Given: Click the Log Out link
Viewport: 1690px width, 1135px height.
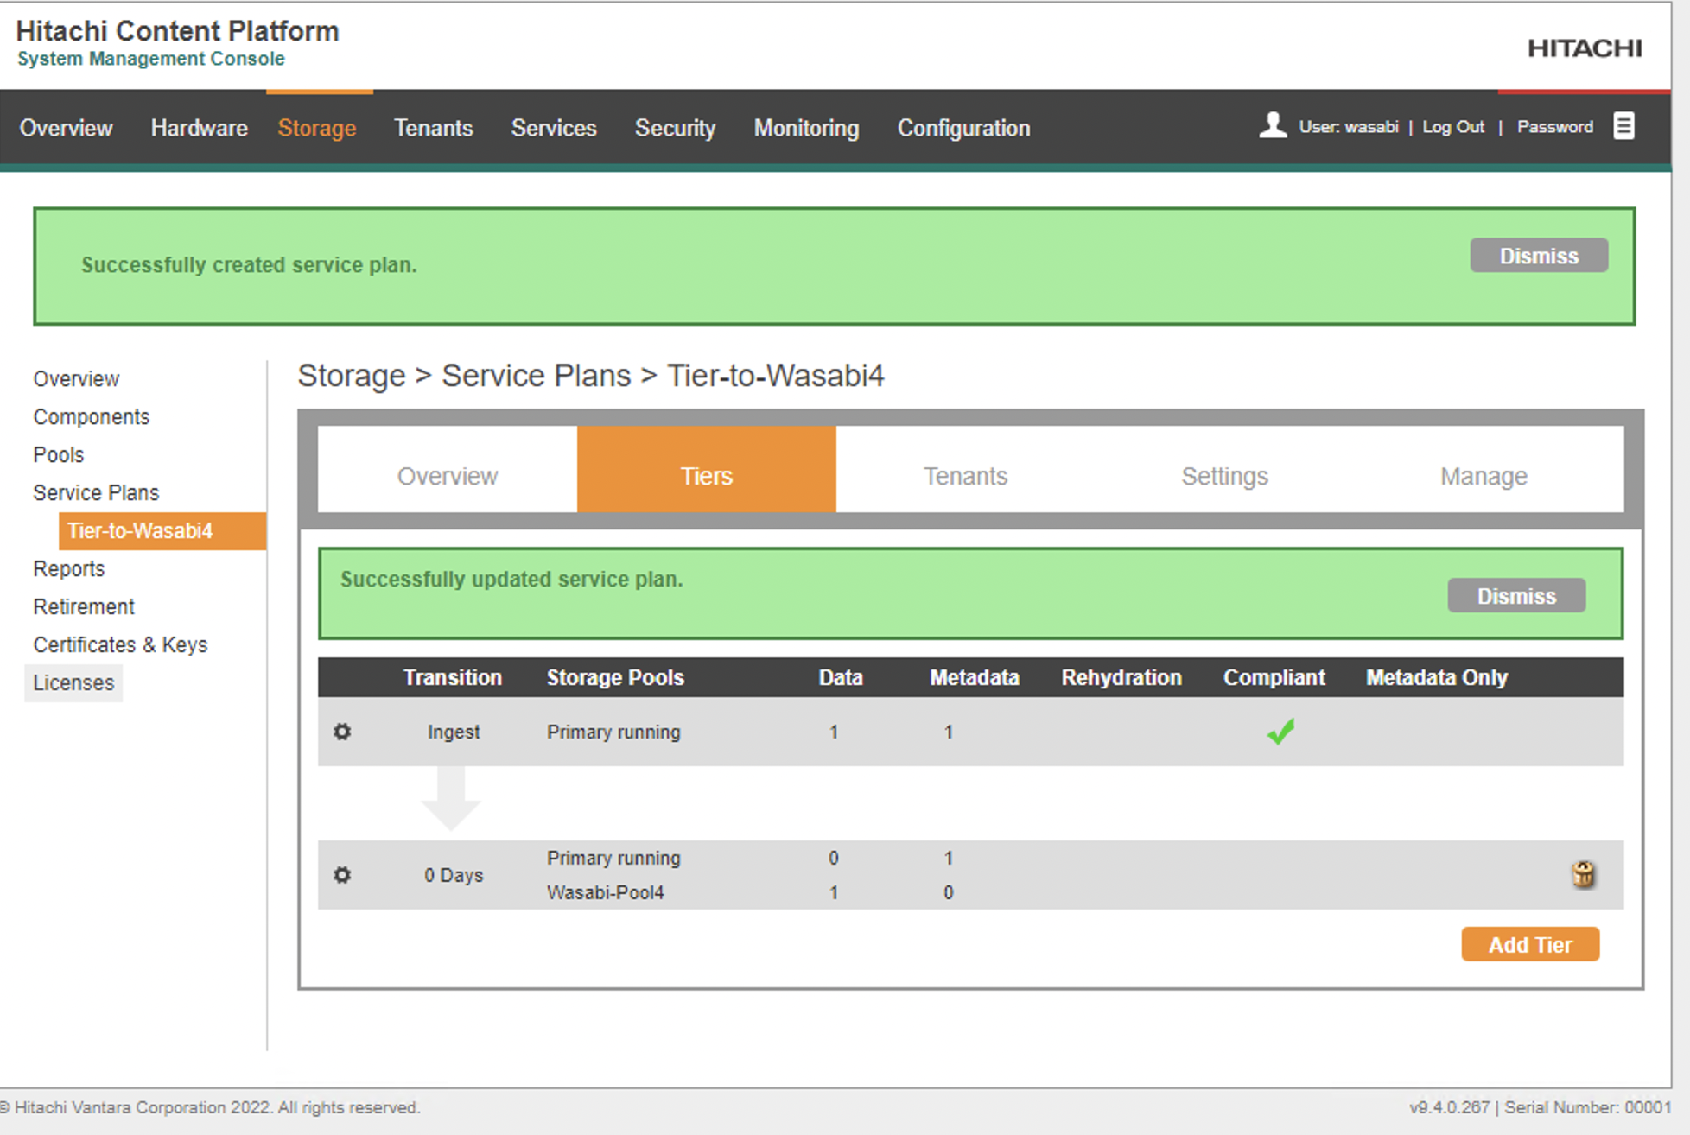Looking at the screenshot, I should 1453,127.
